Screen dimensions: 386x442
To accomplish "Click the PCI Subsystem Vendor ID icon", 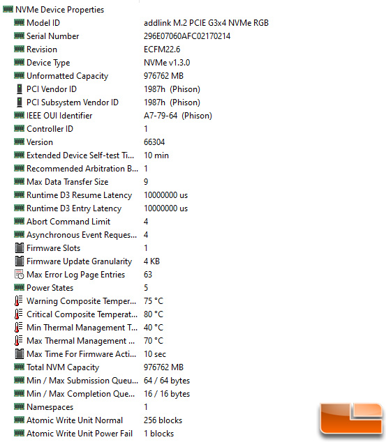I will click(19, 102).
